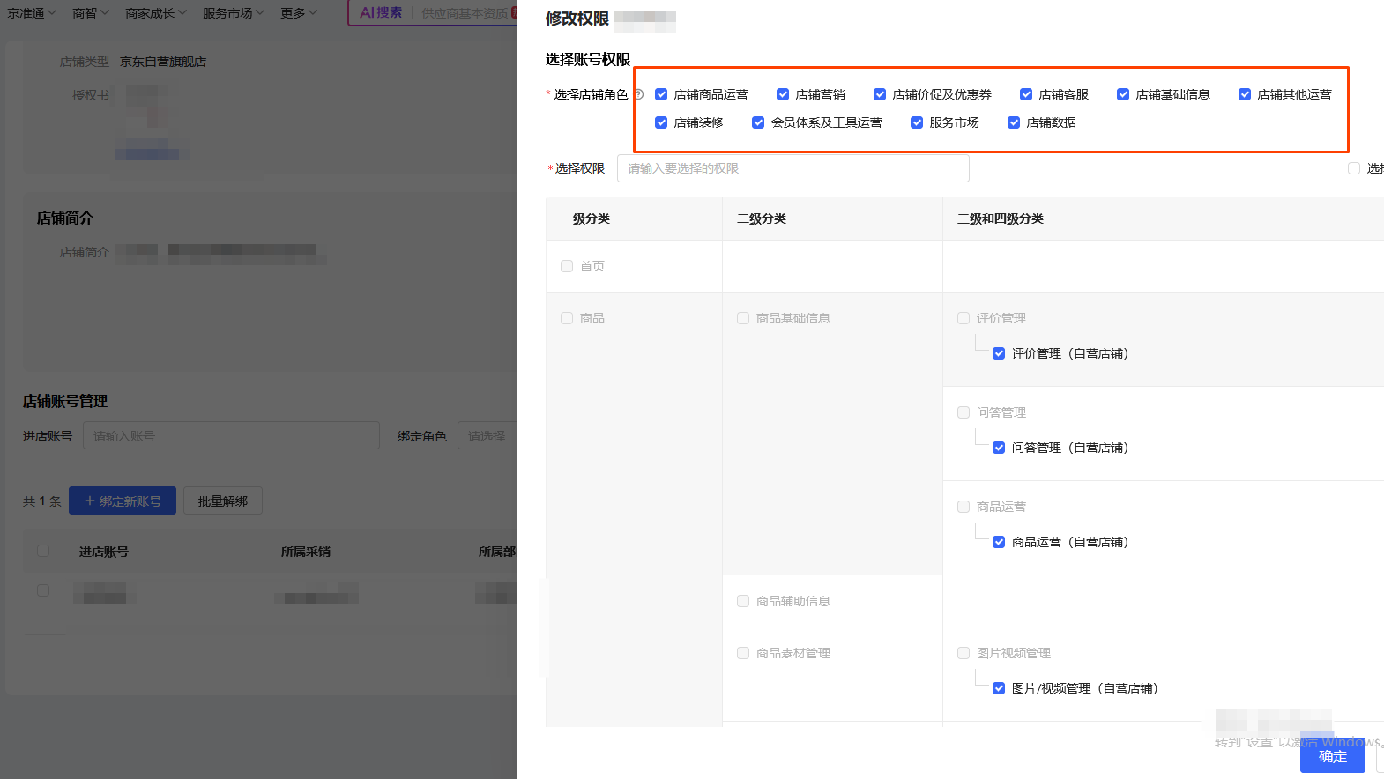The height and width of the screenshot is (779, 1384).
Task: Open the 绑定角色 select dropdown
Action: (x=487, y=436)
